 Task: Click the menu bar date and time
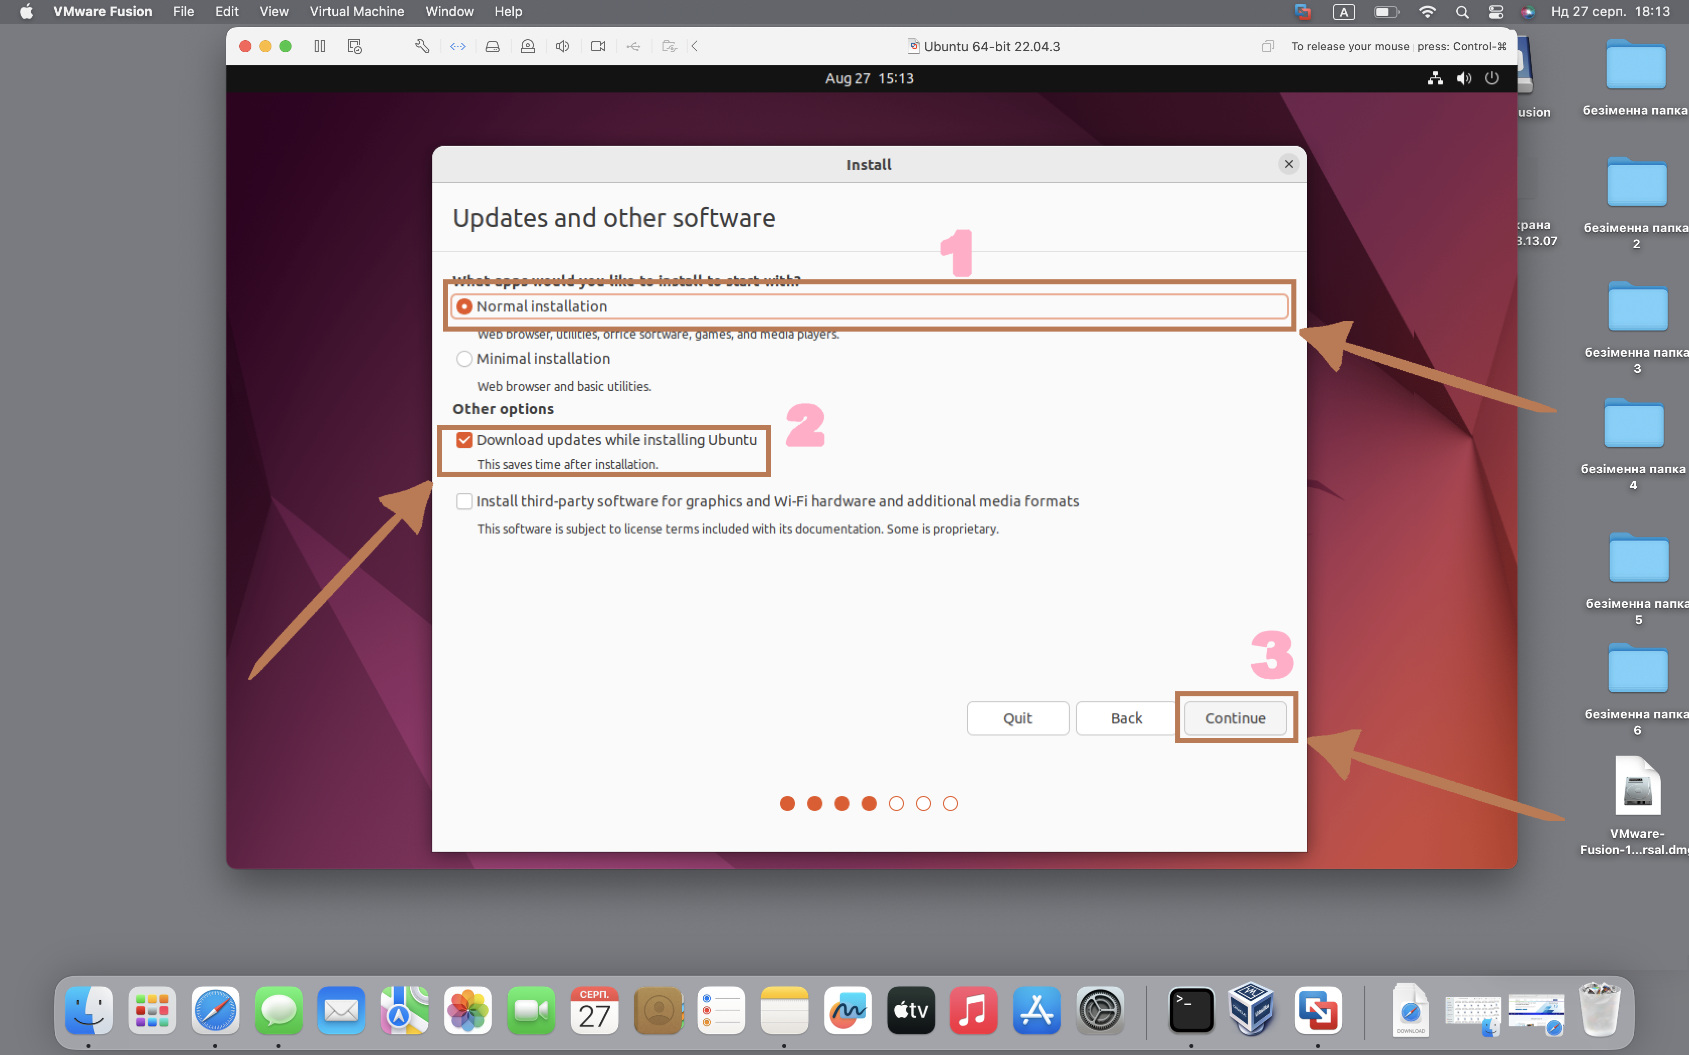tap(1610, 12)
